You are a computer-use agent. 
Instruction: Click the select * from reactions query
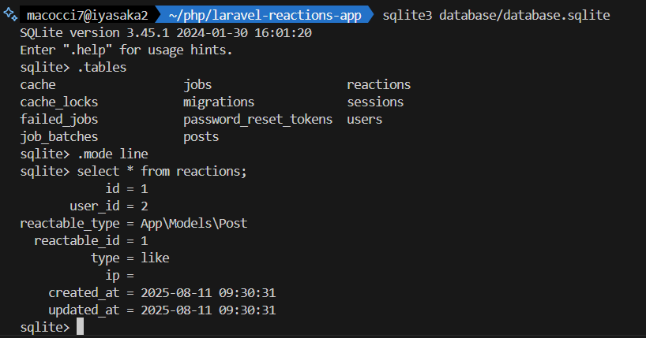point(162,171)
